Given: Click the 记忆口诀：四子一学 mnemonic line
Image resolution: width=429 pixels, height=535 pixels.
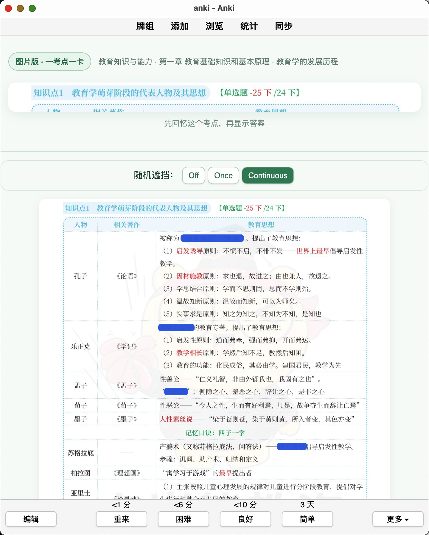Looking at the screenshot, I should point(215,433).
